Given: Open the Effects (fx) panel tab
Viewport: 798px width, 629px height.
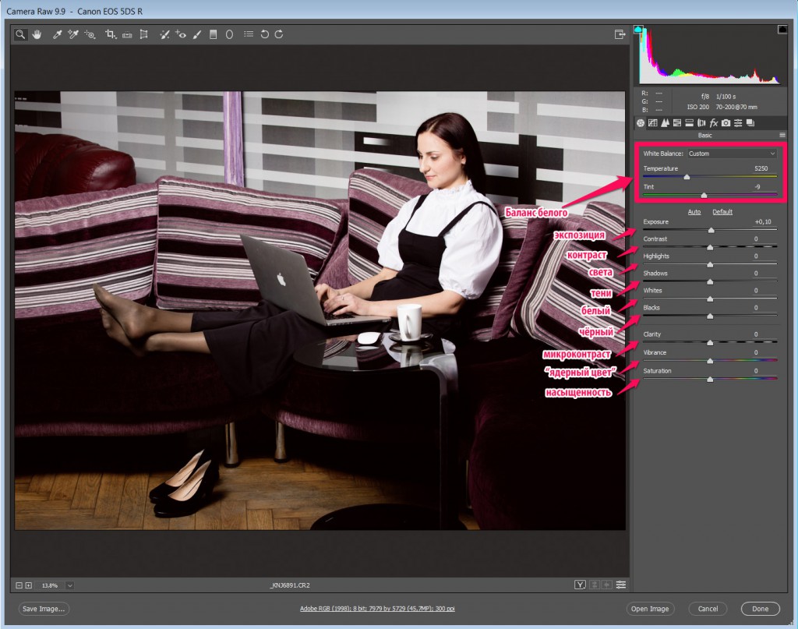Looking at the screenshot, I should (713, 123).
